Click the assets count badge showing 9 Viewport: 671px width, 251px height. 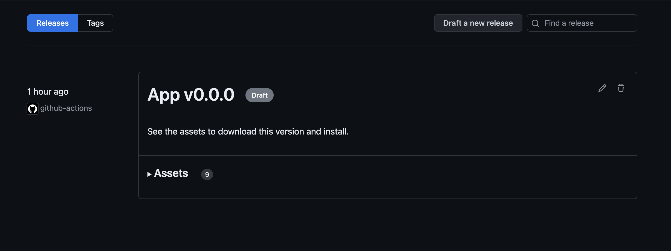point(207,174)
